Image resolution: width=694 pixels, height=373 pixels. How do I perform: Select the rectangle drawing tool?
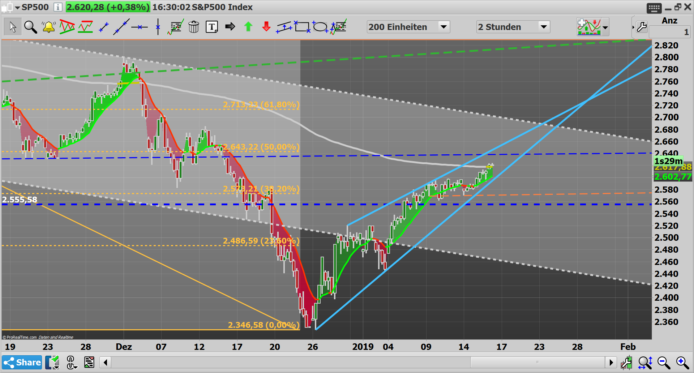click(302, 27)
